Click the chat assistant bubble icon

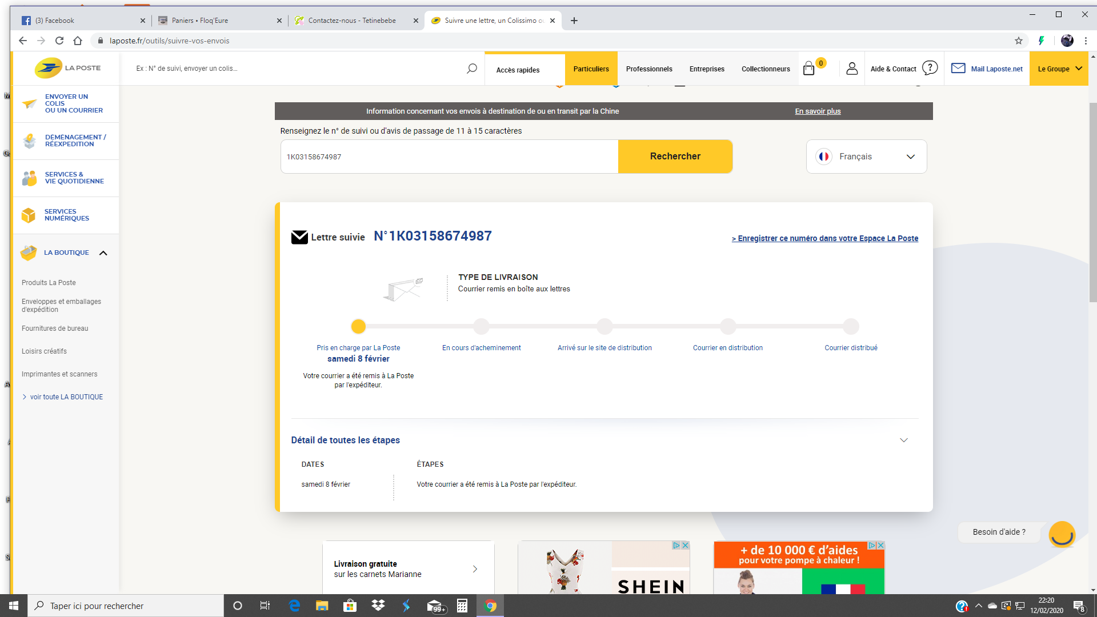coord(1062,534)
